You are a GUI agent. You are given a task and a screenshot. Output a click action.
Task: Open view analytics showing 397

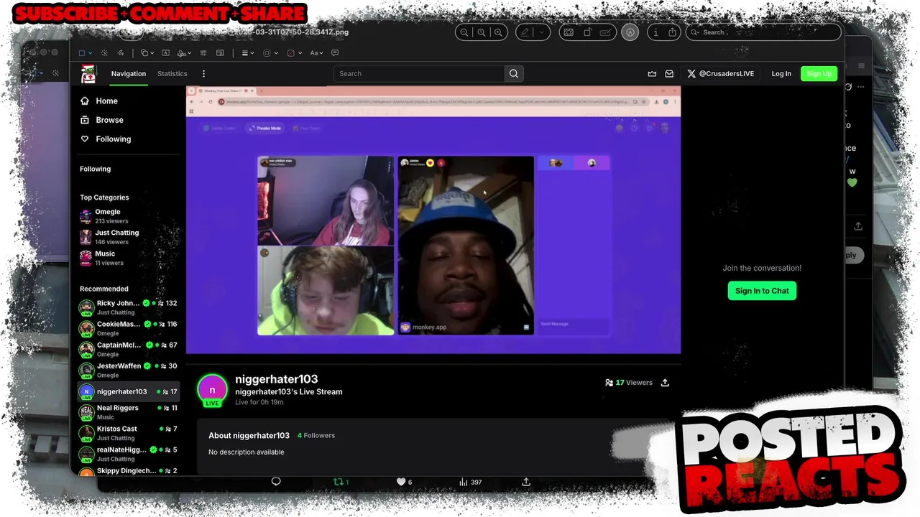click(470, 482)
